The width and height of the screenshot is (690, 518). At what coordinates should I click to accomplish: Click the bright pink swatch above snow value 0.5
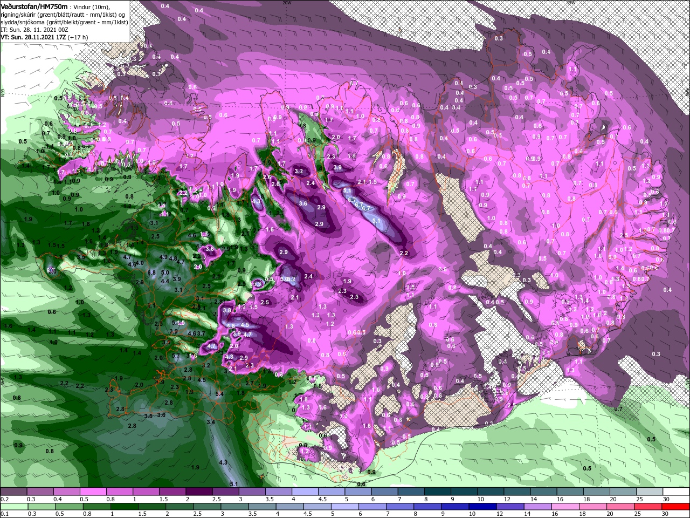coord(93,492)
